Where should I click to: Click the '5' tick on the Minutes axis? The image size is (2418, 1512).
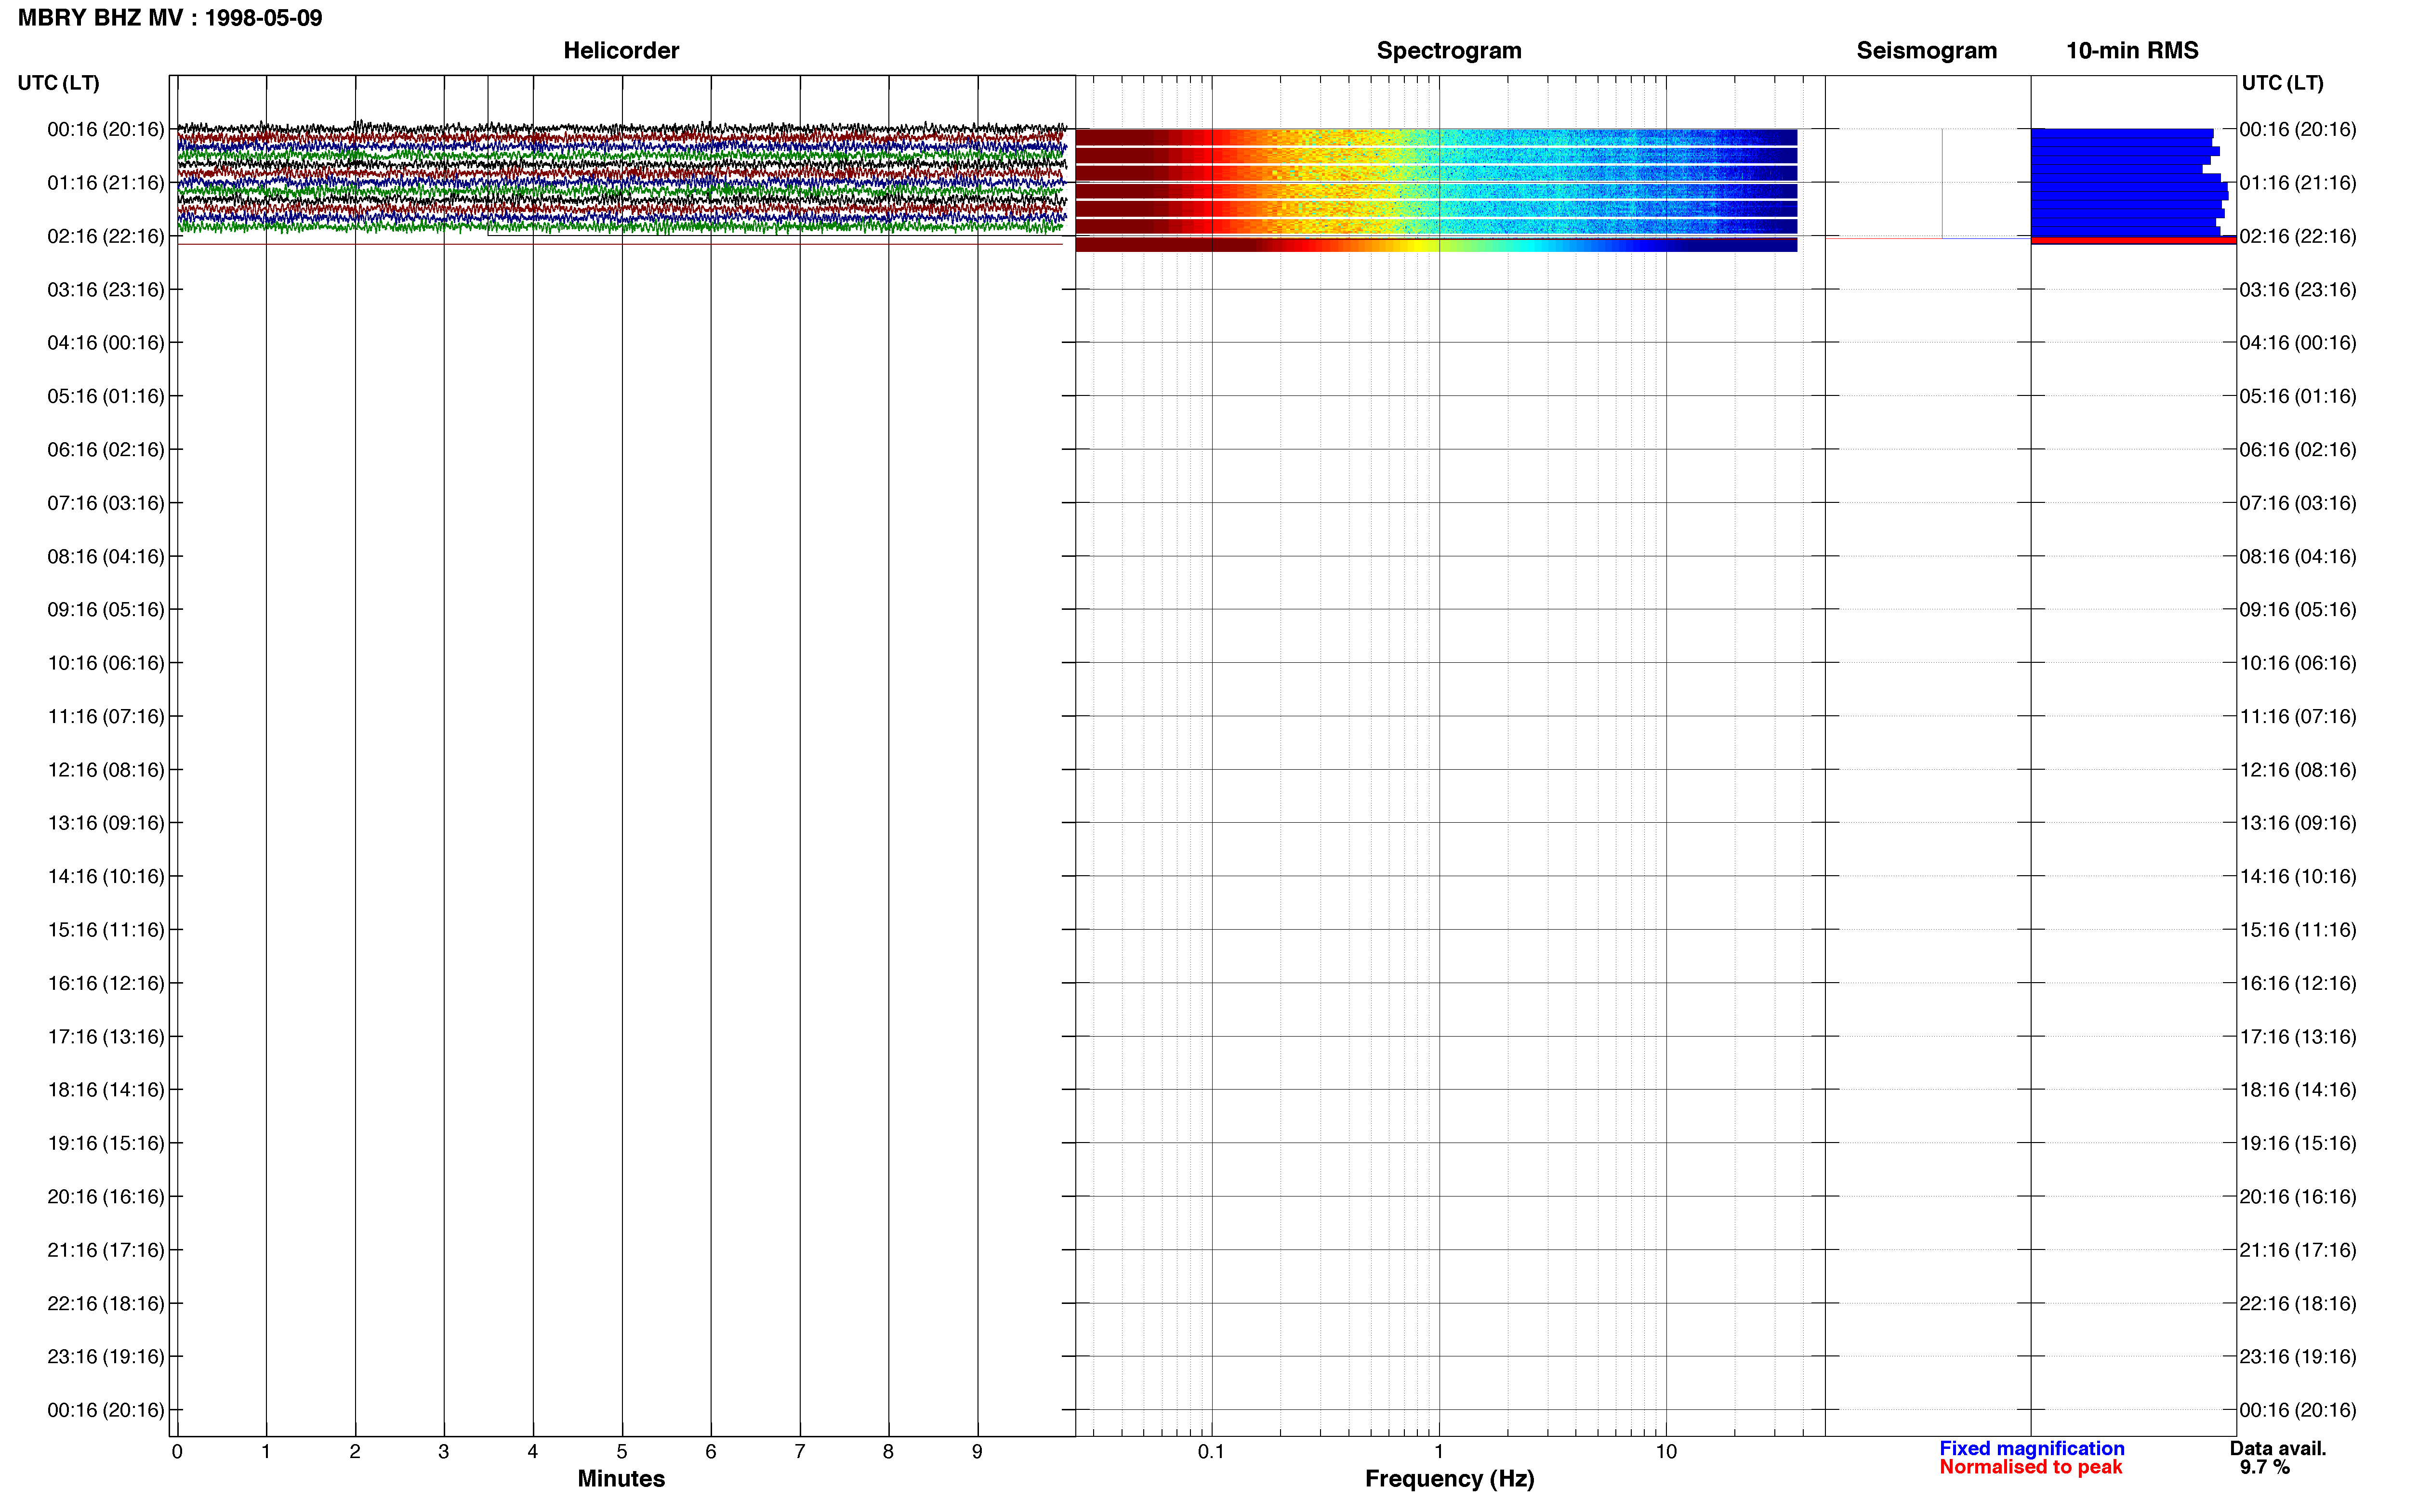point(622,1451)
